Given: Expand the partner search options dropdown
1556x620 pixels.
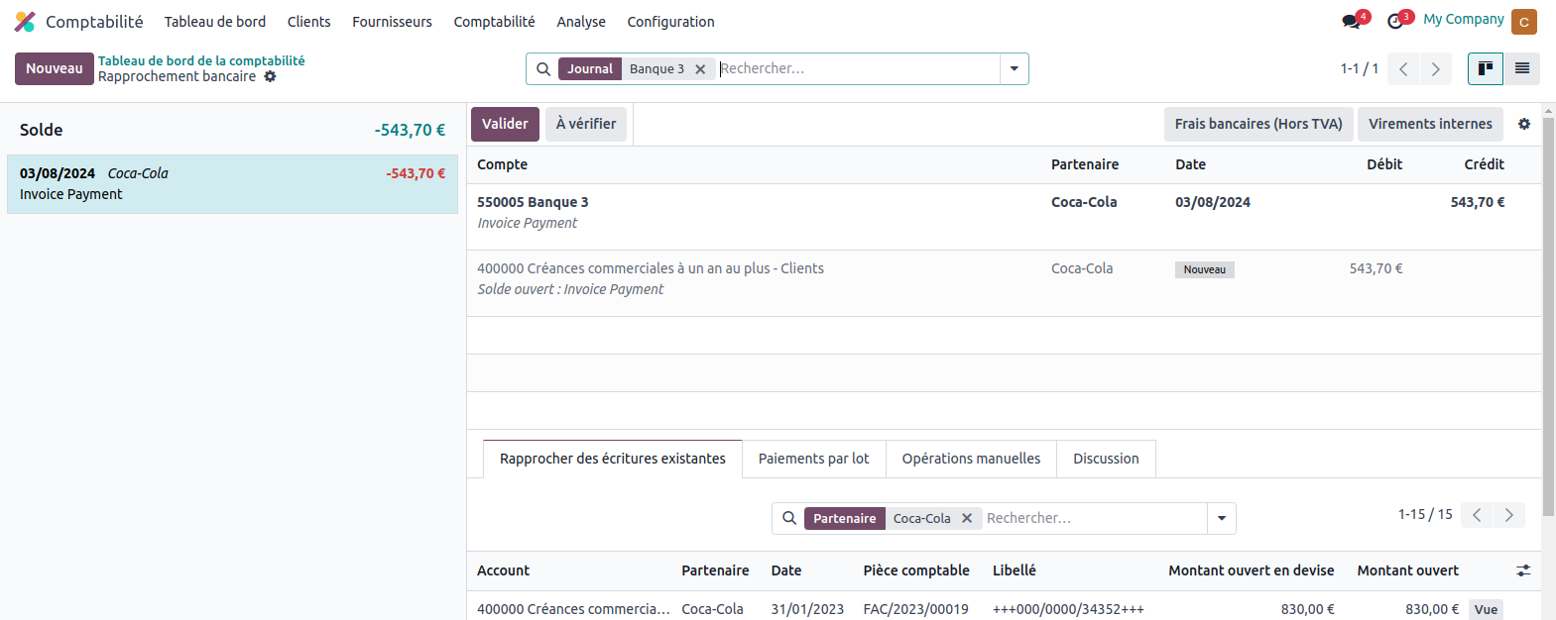Looking at the screenshot, I should click(1221, 518).
